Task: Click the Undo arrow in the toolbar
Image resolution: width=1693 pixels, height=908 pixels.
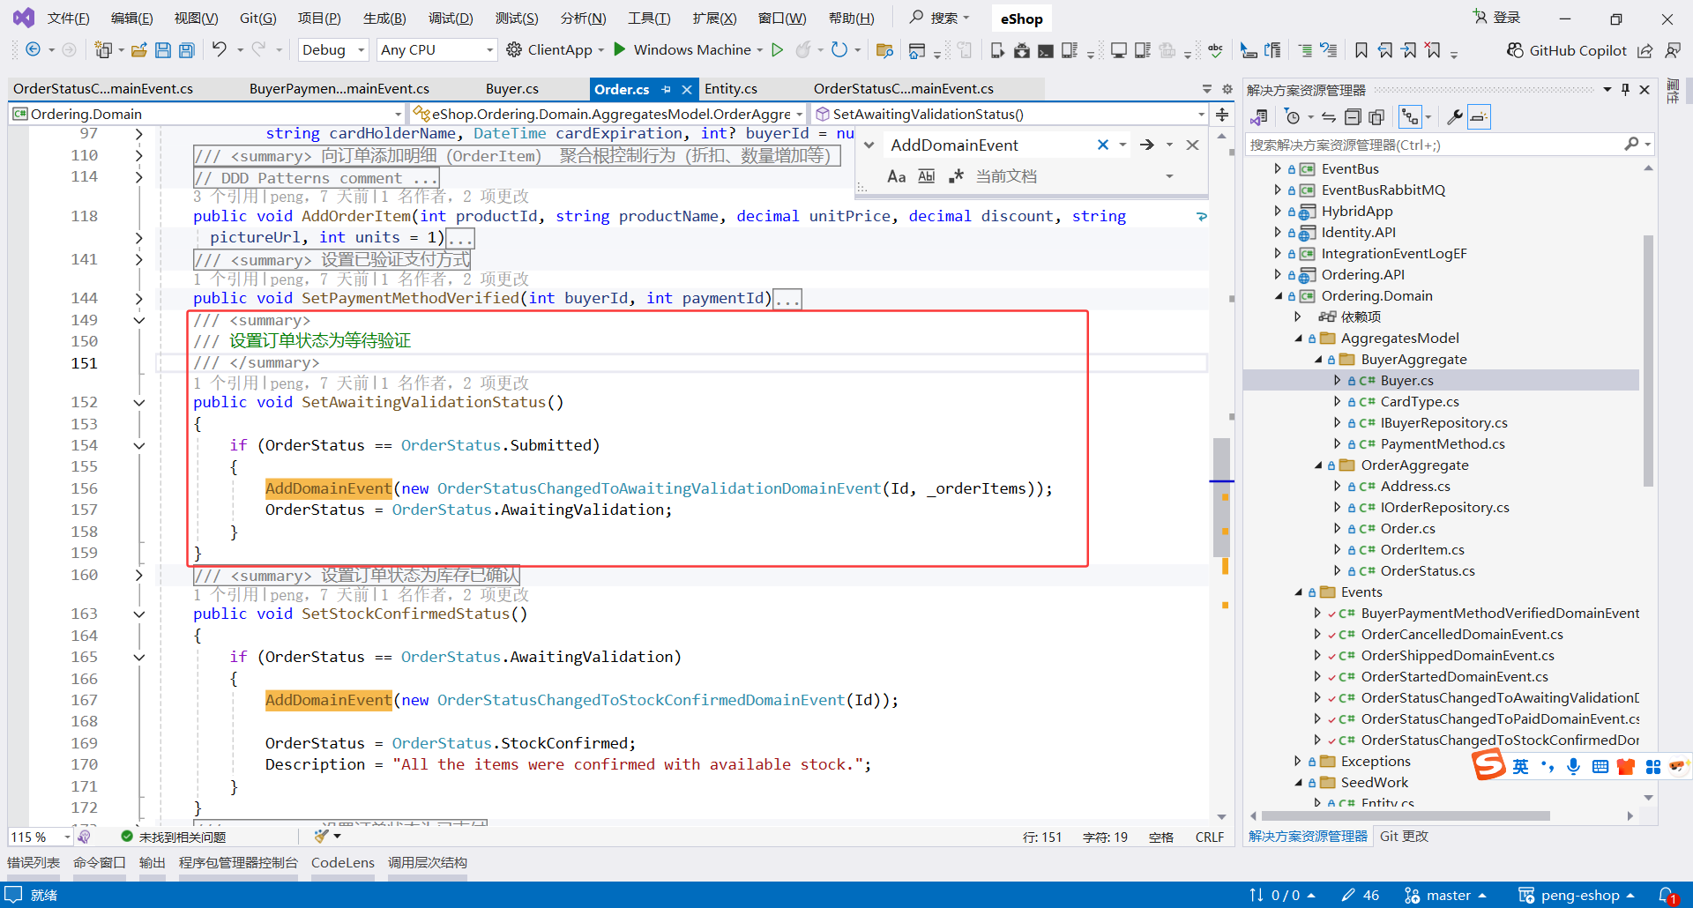Action: pos(219,49)
